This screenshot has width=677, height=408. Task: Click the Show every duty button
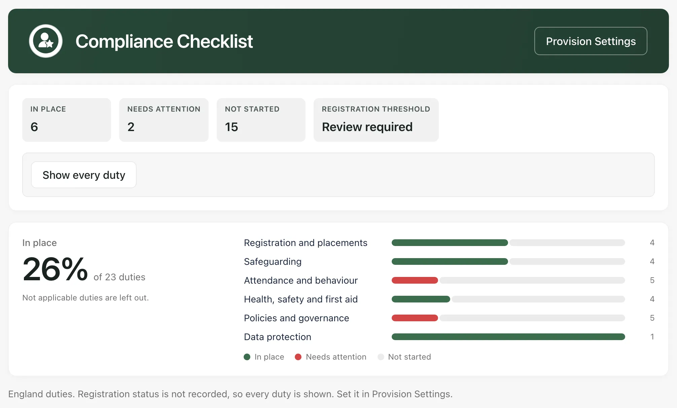[84, 175]
